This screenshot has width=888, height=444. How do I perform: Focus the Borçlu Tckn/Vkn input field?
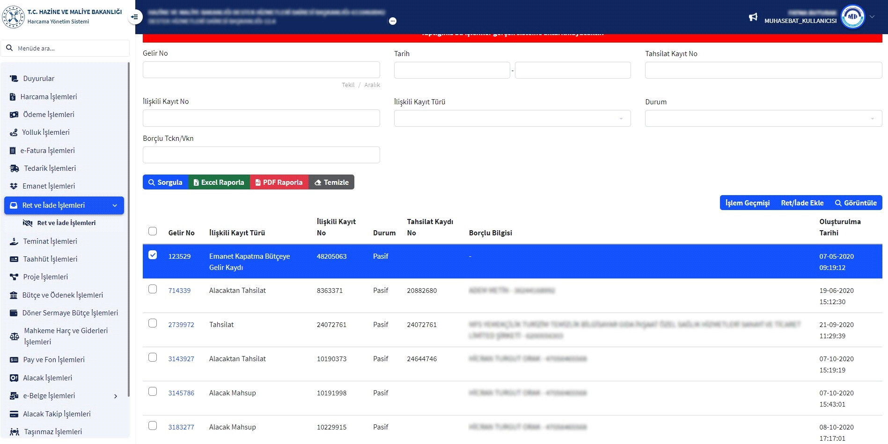261,155
